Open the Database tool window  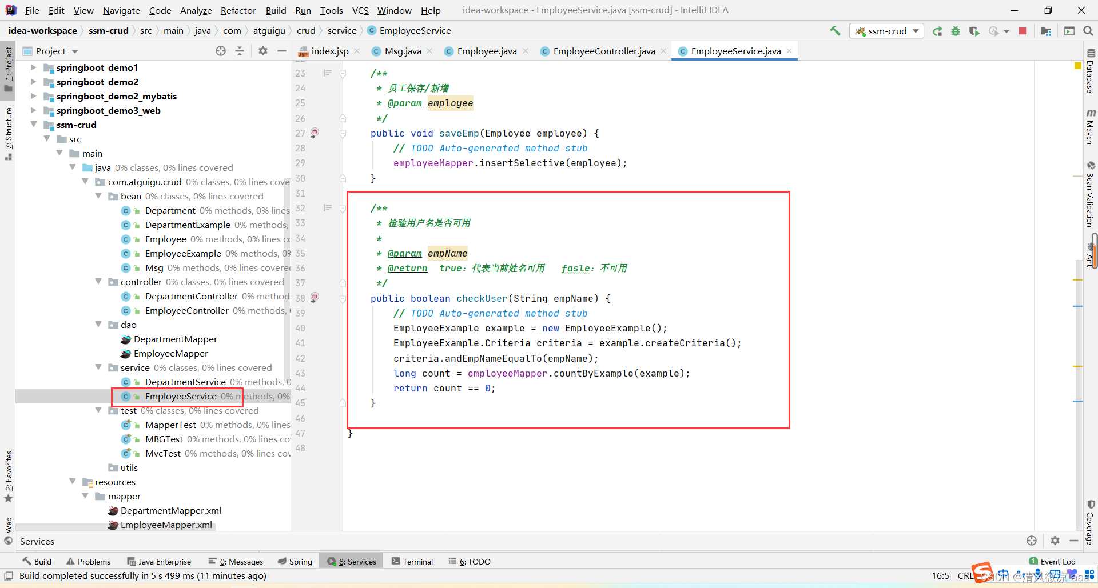coord(1091,71)
